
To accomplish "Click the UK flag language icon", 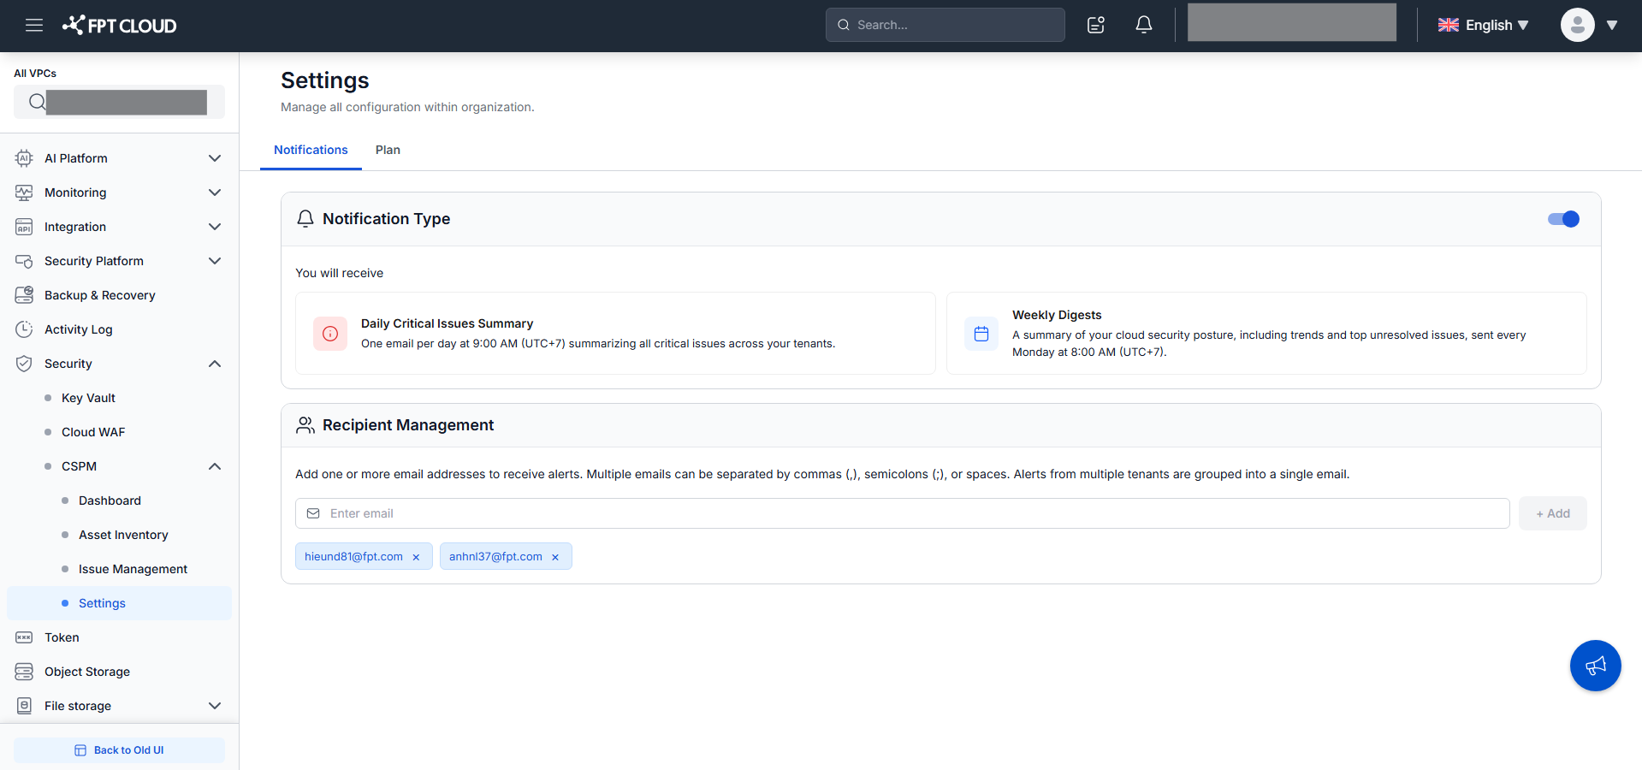I will click(1449, 26).
